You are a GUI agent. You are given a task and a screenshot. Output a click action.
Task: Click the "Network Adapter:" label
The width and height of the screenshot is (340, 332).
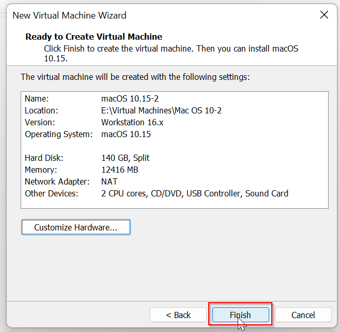pos(57,181)
